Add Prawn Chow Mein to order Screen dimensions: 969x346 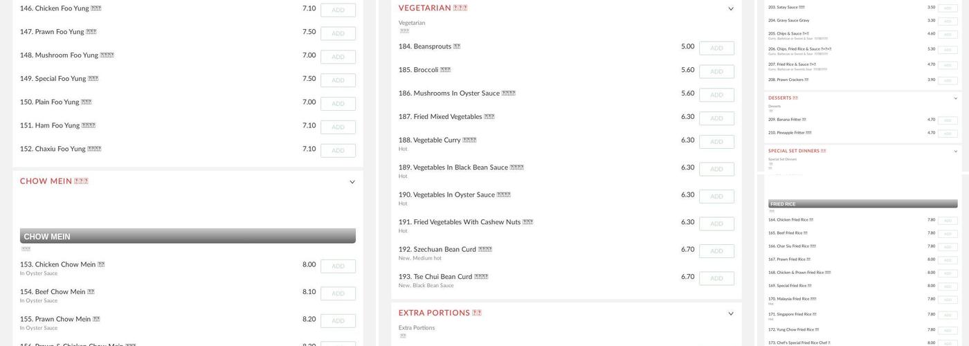point(338,321)
